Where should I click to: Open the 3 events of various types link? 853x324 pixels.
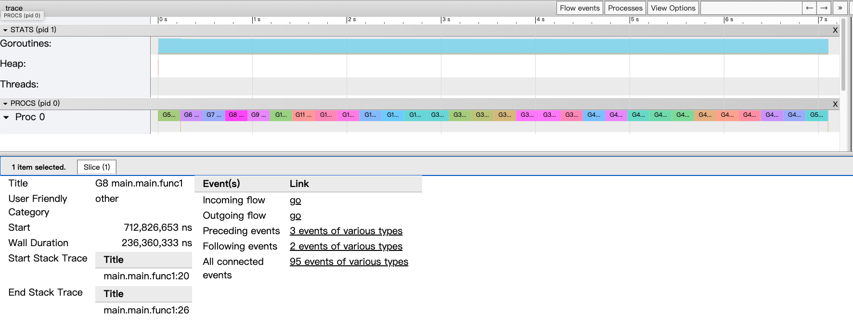tap(346, 231)
